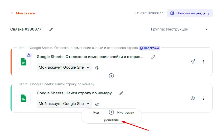
Task: Open the three-dot menu for step 1
Action: tap(203, 62)
